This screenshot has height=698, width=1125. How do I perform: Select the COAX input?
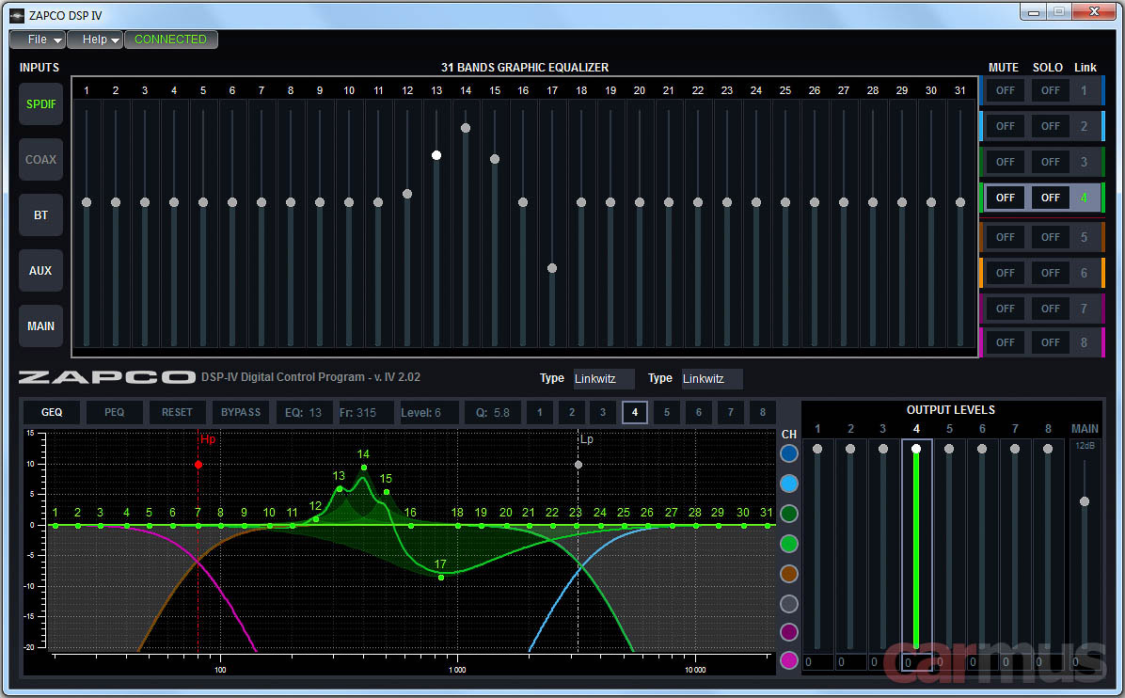click(x=40, y=159)
